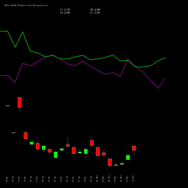Select the red candle for 15 Apr

pos(26,136)
